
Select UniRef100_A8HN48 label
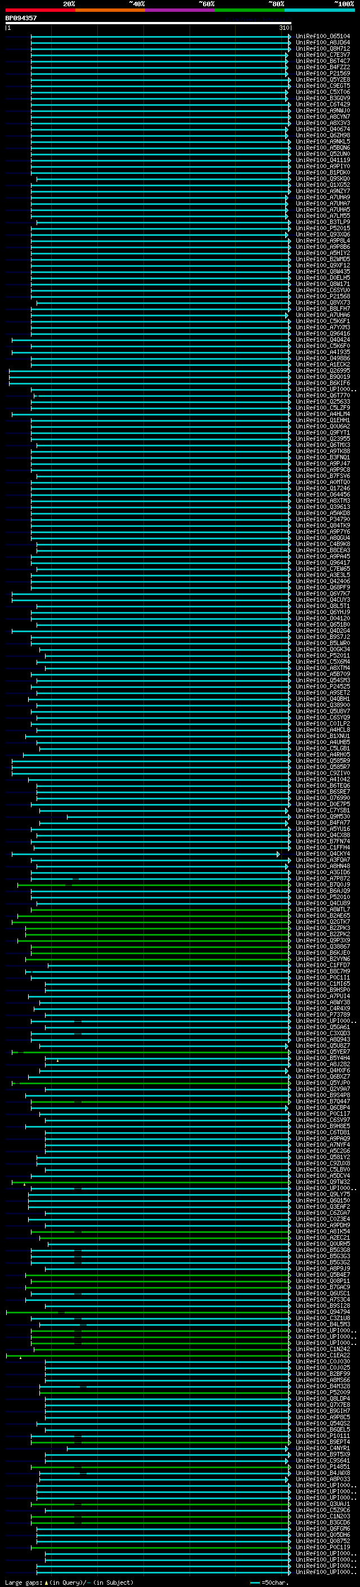tap(322, 866)
